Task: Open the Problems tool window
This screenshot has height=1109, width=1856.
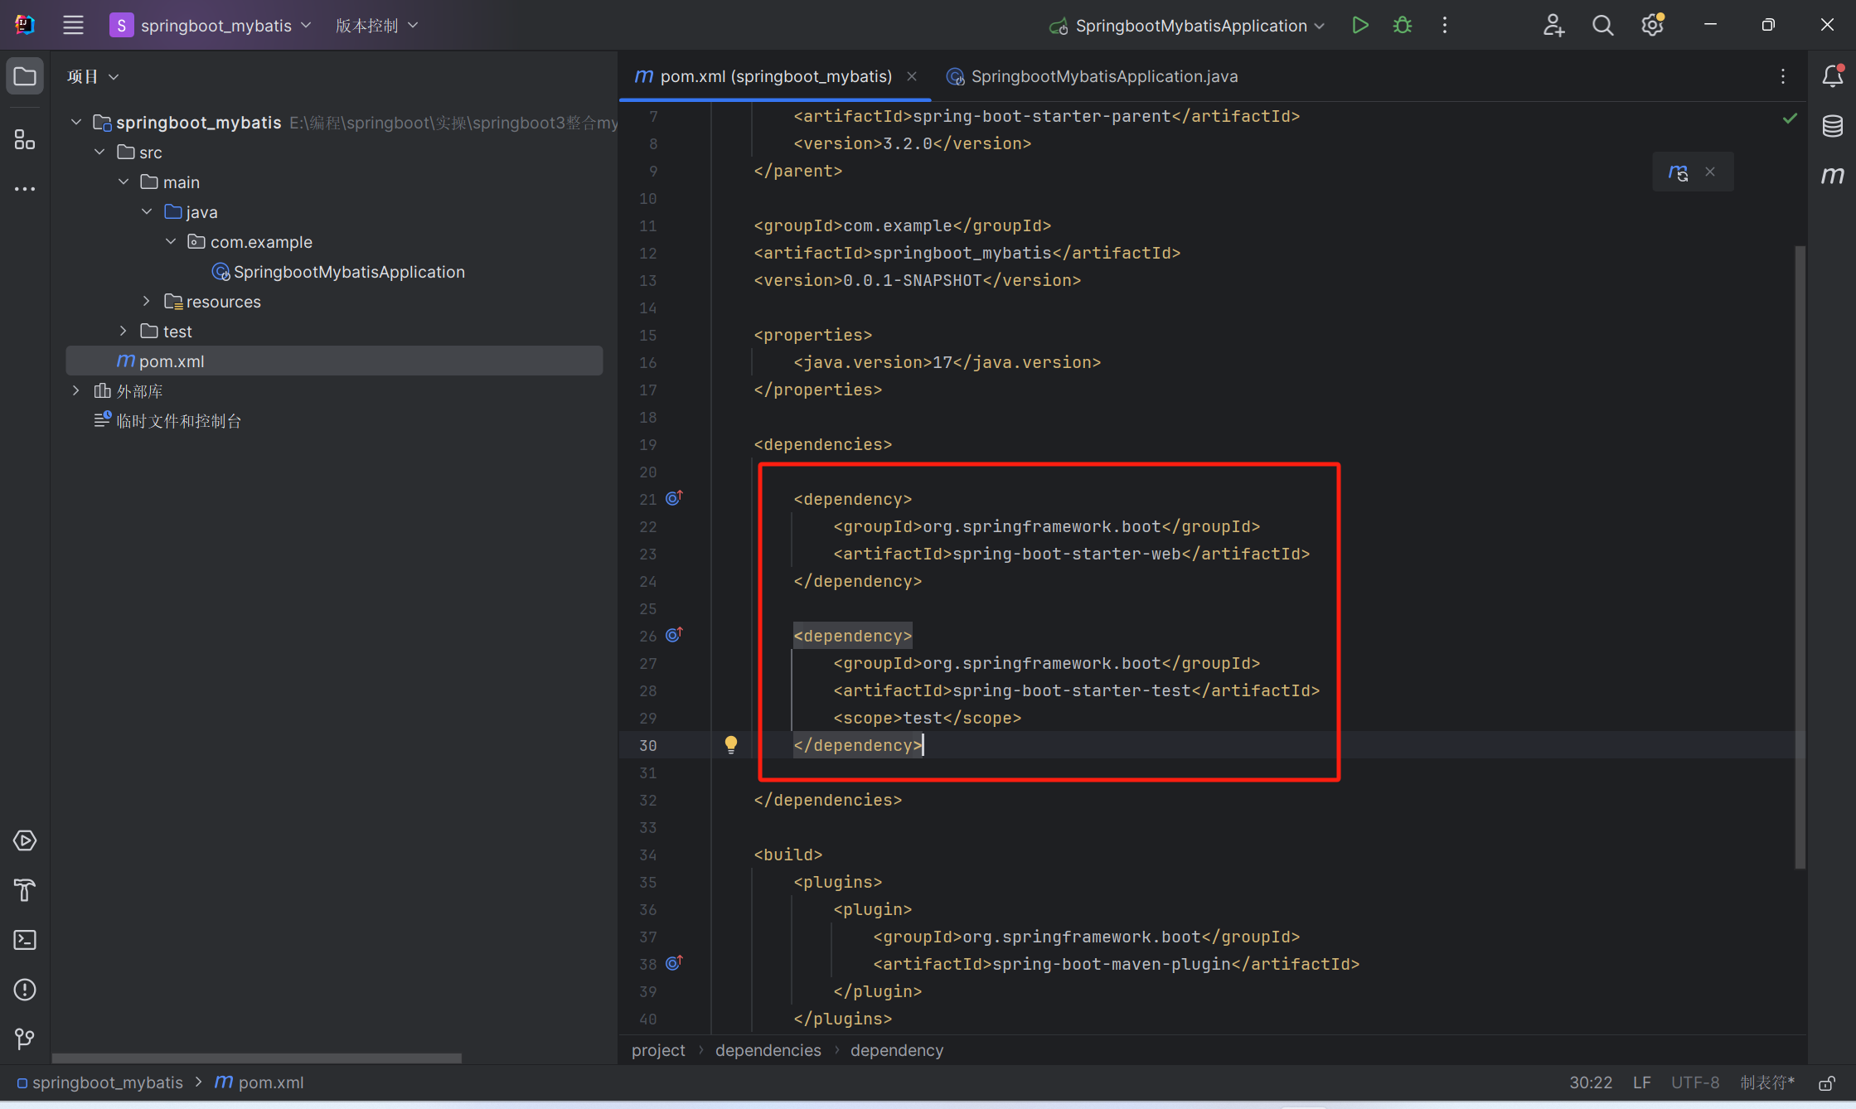Action: 25,990
